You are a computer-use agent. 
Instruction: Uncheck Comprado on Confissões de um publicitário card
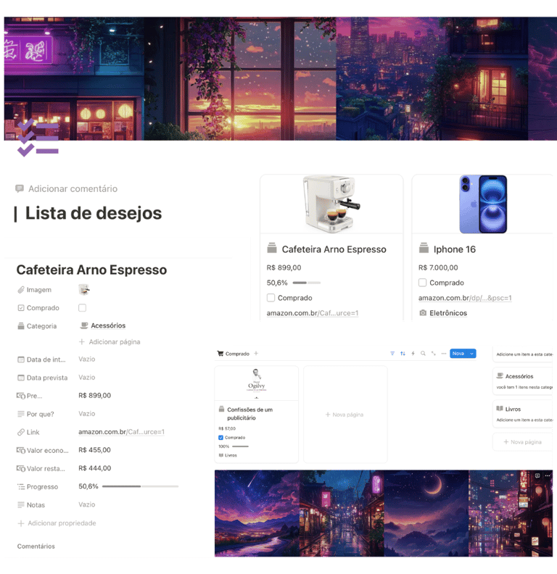click(x=220, y=438)
